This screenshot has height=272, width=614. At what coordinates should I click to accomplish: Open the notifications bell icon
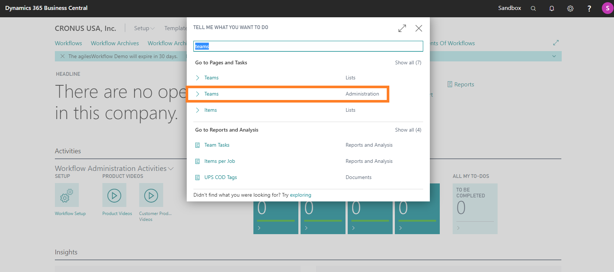(x=551, y=8)
